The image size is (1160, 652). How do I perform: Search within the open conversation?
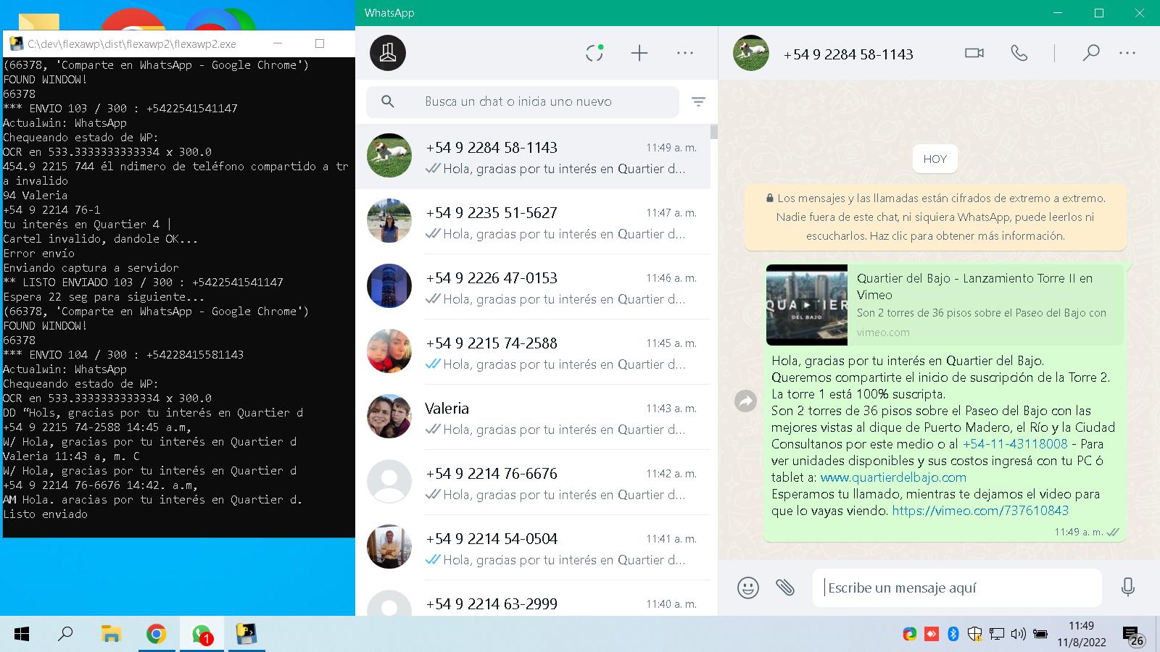pyautogui.click(x=1091, y=53)
